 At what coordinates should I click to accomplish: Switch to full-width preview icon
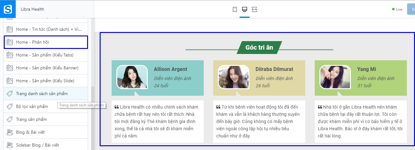[x=254, y=9]
